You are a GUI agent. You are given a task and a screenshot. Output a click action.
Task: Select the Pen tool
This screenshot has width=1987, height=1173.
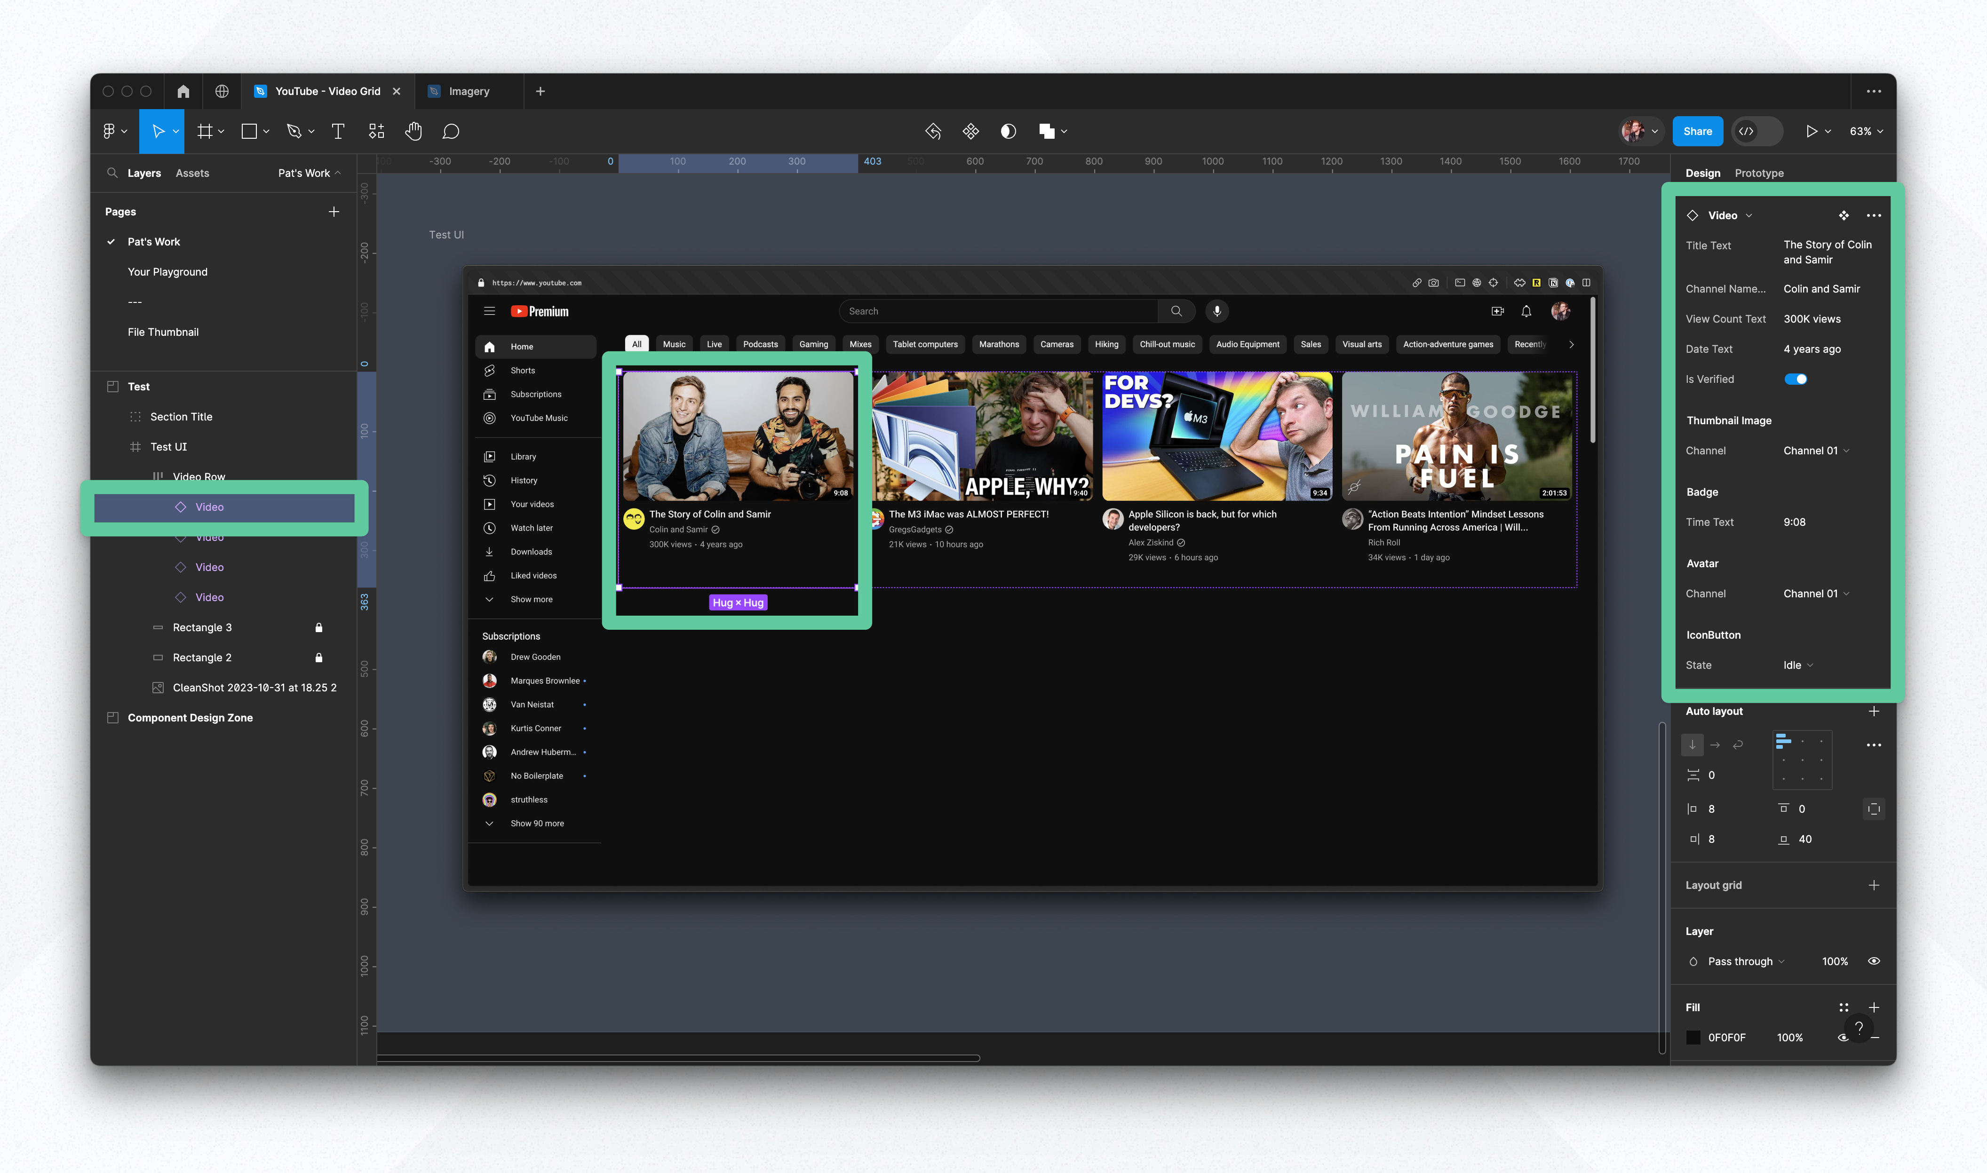pyautogui.click(x=293, y=131)
